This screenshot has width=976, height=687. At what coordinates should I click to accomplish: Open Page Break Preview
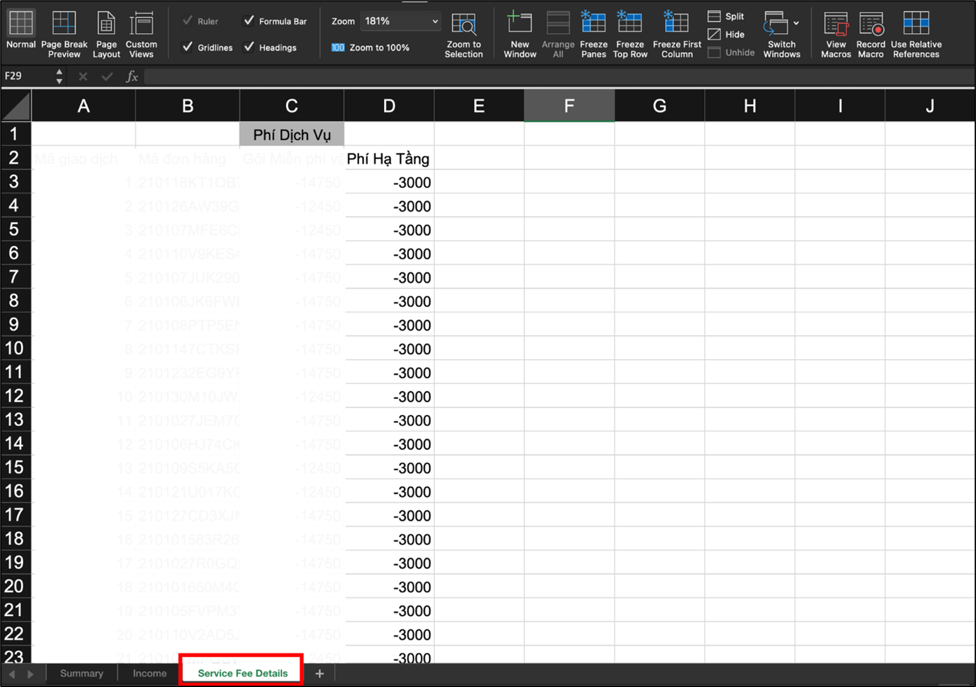point(64,34)
